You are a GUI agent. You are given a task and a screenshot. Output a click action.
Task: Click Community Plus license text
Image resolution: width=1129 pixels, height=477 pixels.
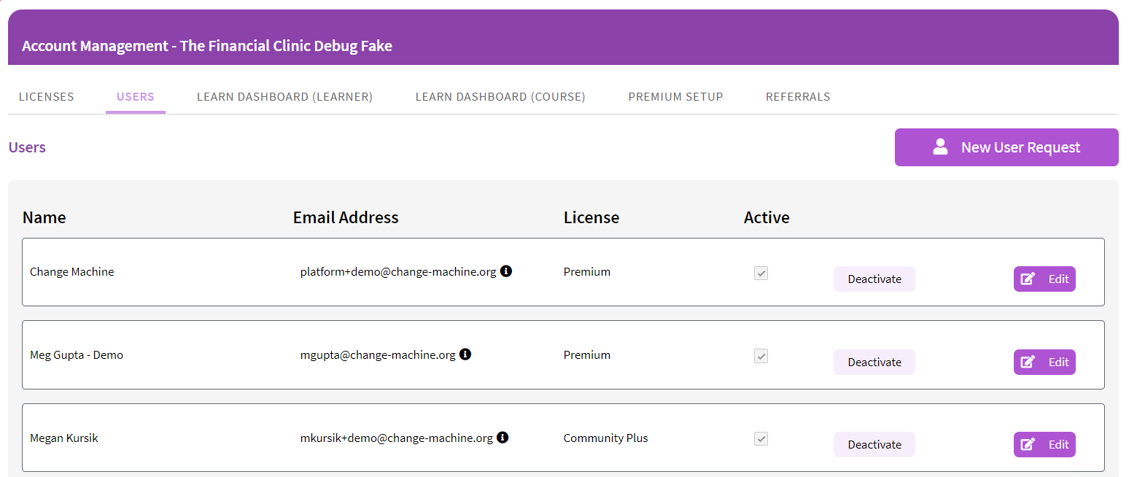pyautogui.click(x=605, y=438)
